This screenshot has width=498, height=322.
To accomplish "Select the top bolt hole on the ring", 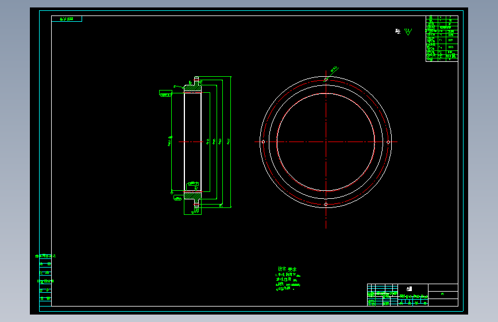I will click(x=326, y=80).
